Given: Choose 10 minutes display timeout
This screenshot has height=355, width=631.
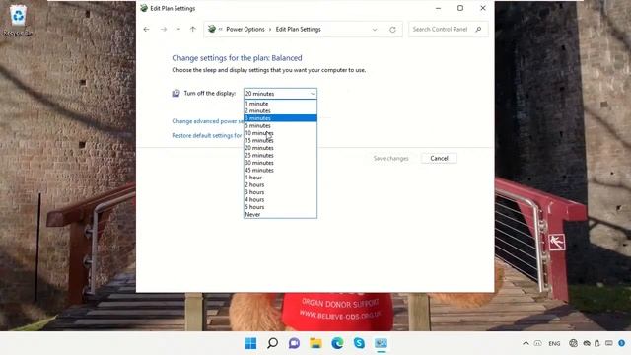Looking at the screenshot, I should (x=280, y=133).
